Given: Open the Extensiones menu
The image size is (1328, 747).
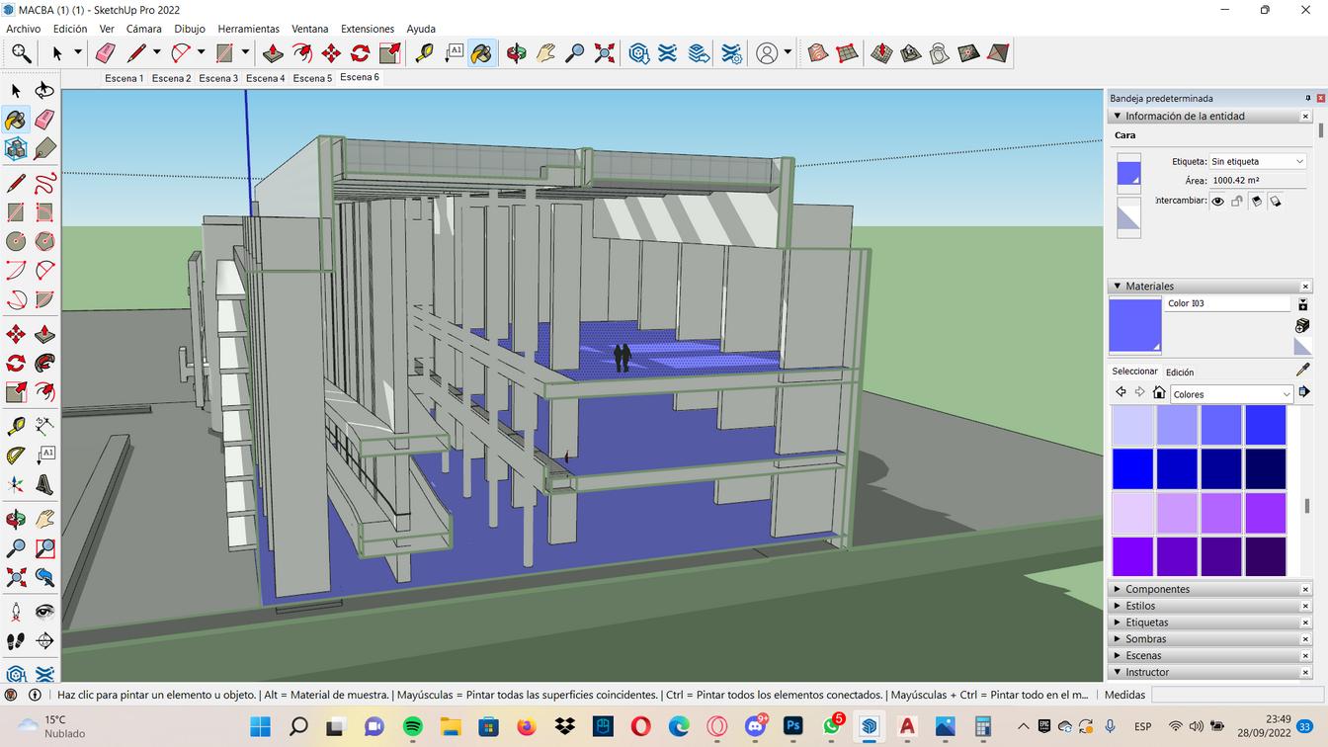Looking at the screenshot, I should click(x=367, y=29).
